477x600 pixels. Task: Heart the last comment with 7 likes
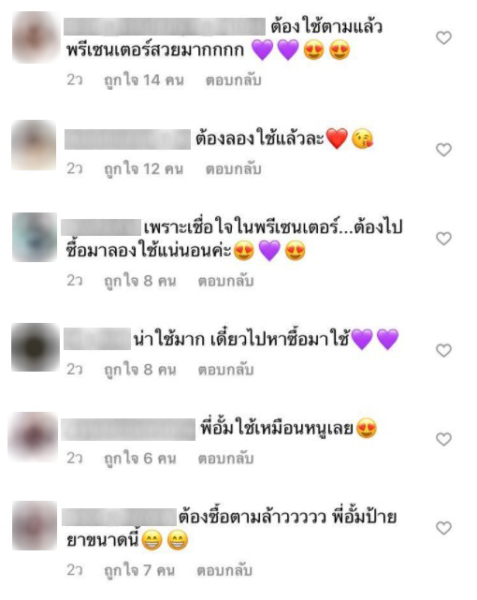443,528
